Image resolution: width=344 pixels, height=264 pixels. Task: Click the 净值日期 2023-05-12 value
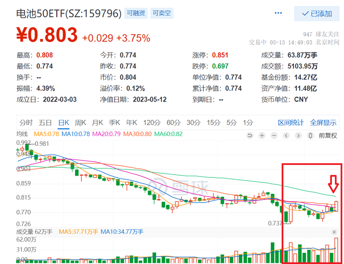(x=149, y=100)
